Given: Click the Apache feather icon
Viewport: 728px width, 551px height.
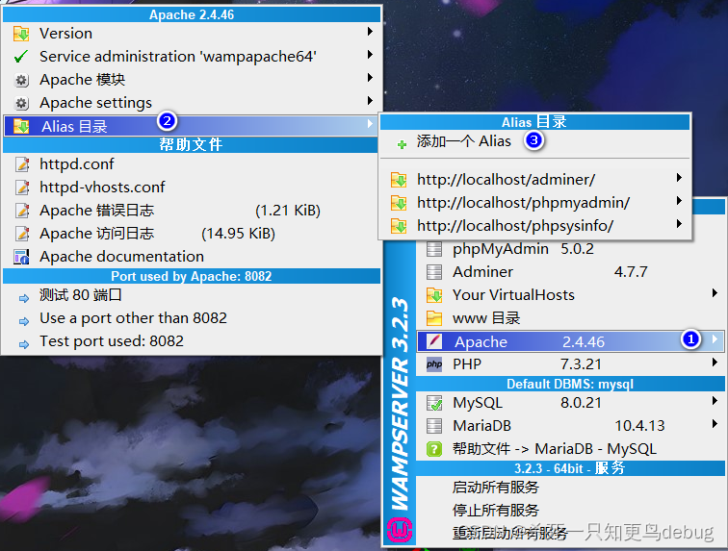Looking at the screenshot, I should [434, 341].
